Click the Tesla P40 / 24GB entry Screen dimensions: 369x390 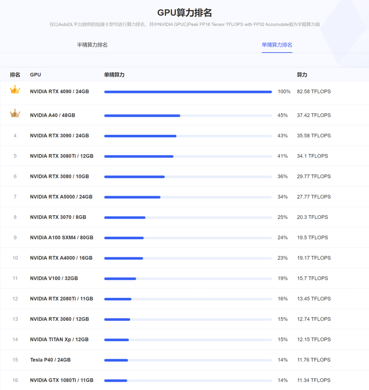coord(50,360)
